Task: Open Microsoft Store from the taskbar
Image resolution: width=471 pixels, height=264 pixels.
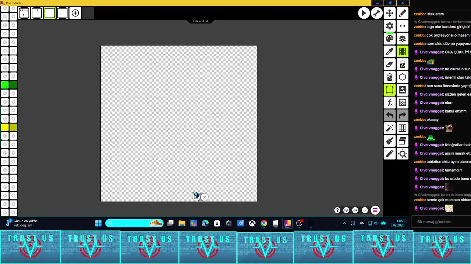Action: (217, 223)
